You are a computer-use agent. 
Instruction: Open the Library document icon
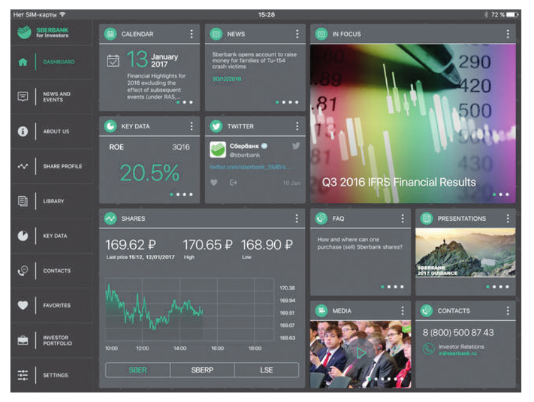pyautogui.click(x=23, y=201)
